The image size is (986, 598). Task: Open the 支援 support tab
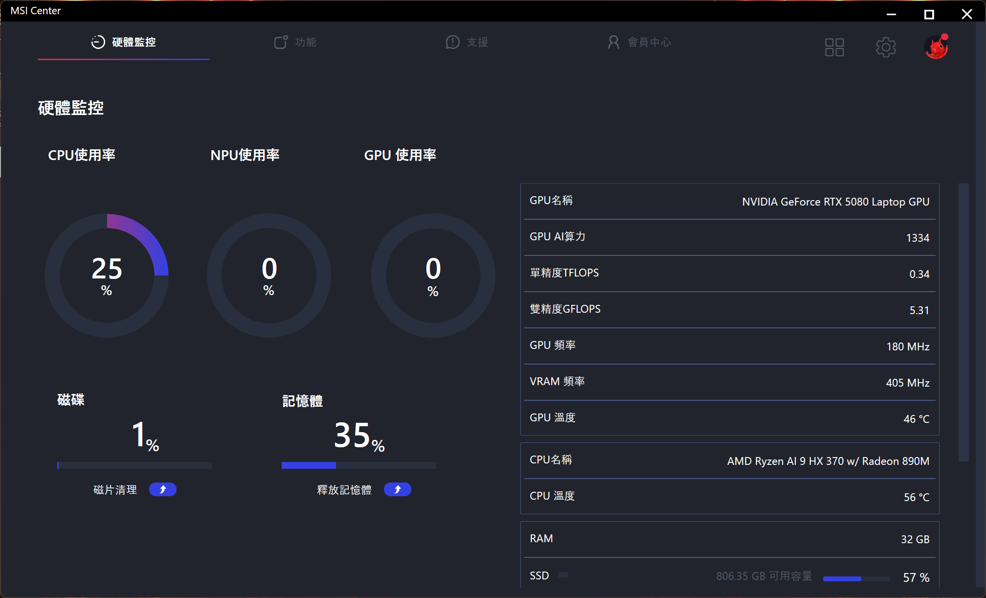[467, 43]
